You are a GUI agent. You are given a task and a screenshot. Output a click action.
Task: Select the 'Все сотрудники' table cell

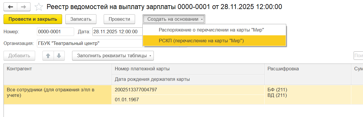click(57, 92)
